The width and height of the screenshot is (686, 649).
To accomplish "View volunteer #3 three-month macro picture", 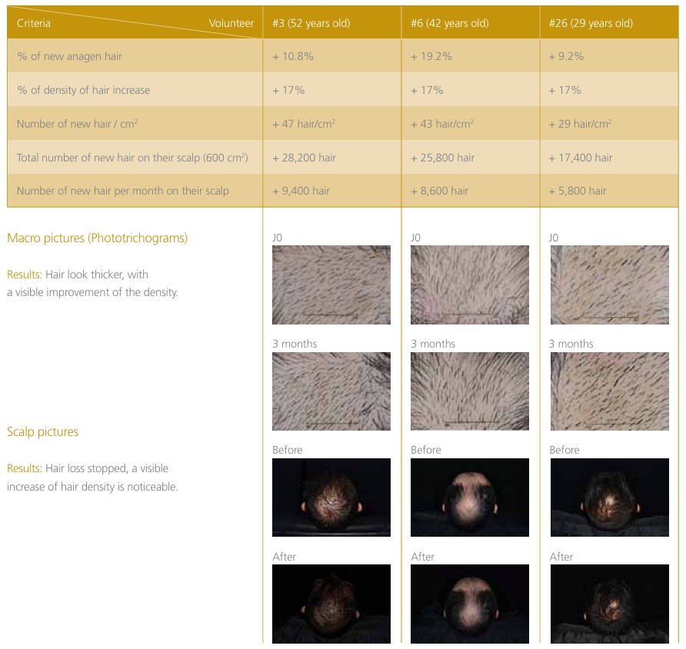I will 331,391.
